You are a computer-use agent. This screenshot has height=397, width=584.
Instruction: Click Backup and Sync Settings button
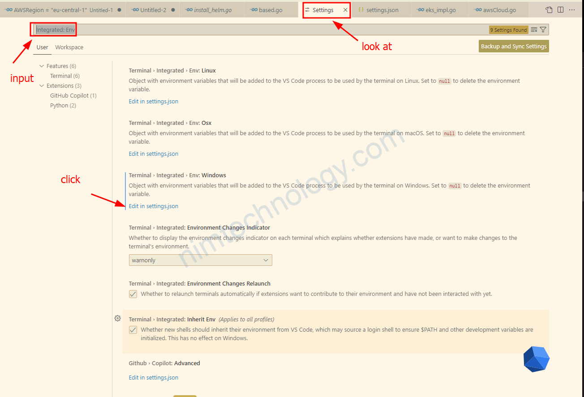514,46
